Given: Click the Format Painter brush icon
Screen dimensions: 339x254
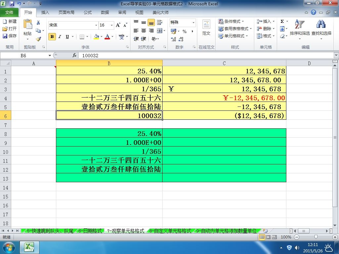Looking at the screenshot, I should [38, 39].
